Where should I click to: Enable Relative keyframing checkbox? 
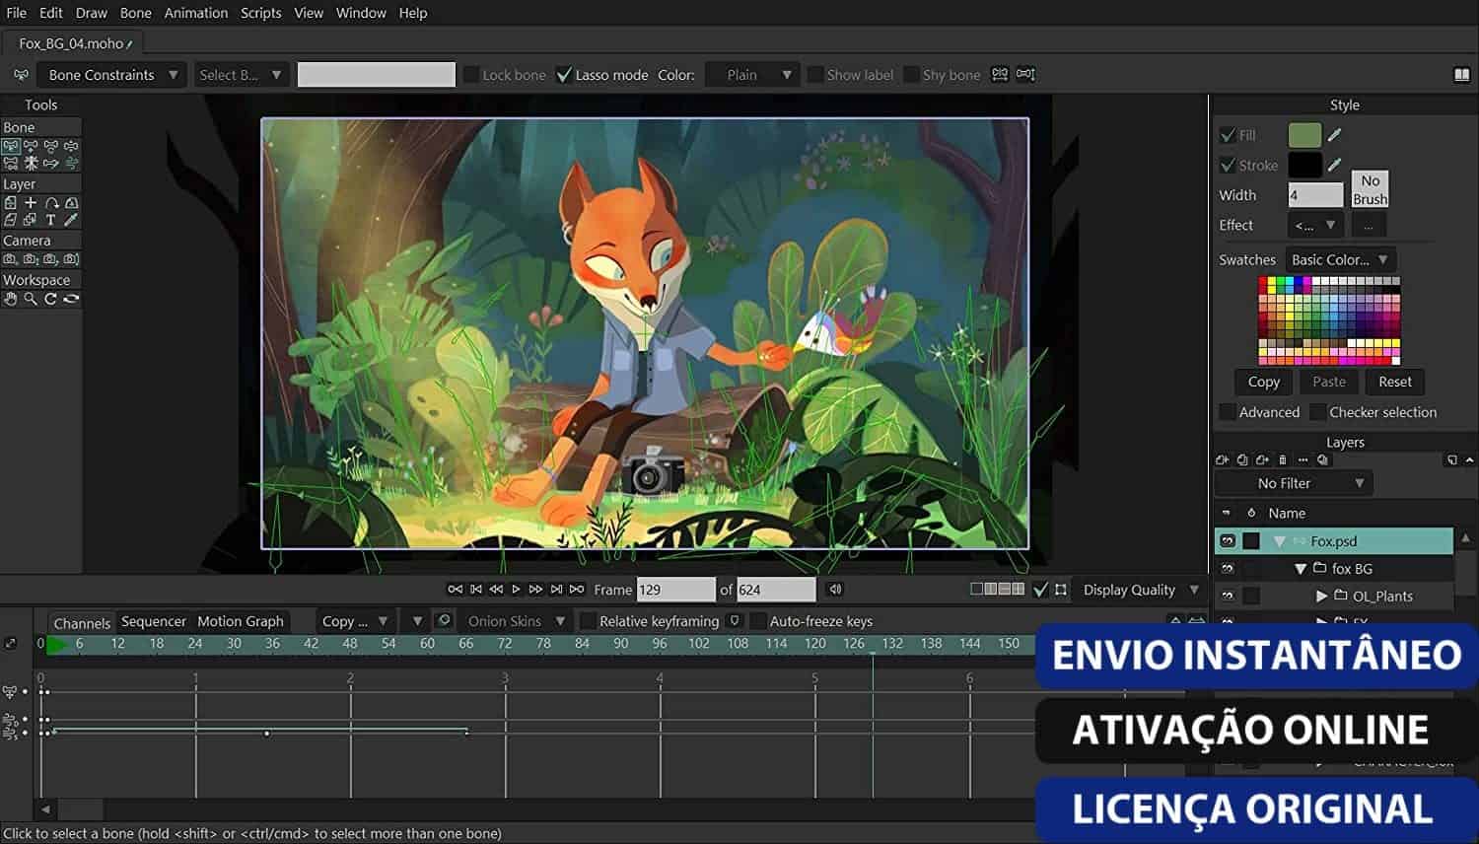(588, 621)
